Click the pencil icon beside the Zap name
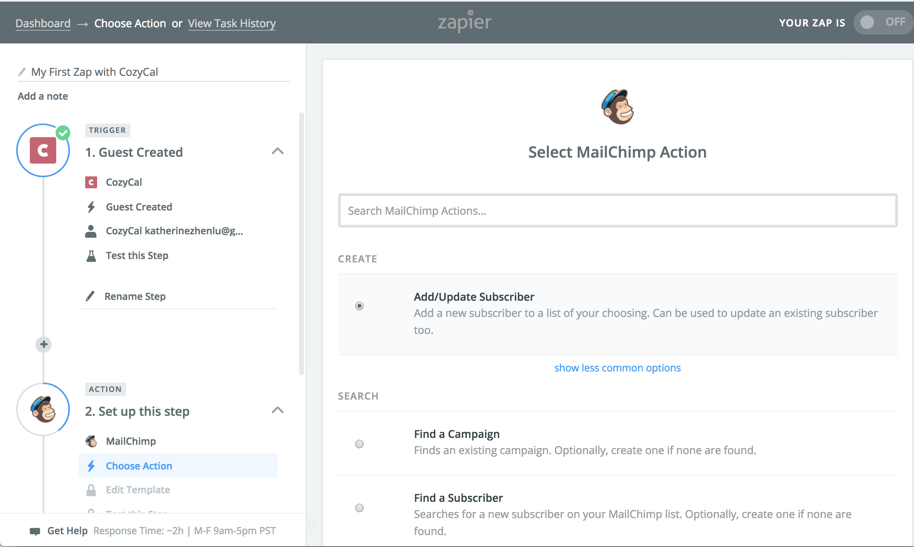The width and height of the screenshot is (914, 547). pos(22,72)
